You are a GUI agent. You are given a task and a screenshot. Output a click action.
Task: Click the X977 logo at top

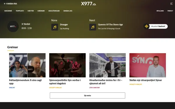(88, 4)
